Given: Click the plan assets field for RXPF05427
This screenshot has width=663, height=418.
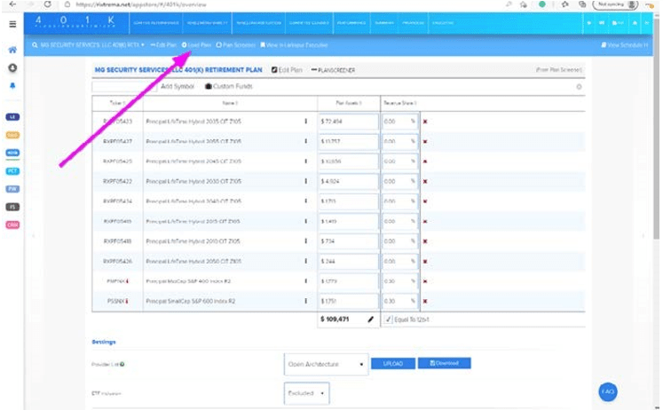Looking at the screenshot, I should (348, 141).
